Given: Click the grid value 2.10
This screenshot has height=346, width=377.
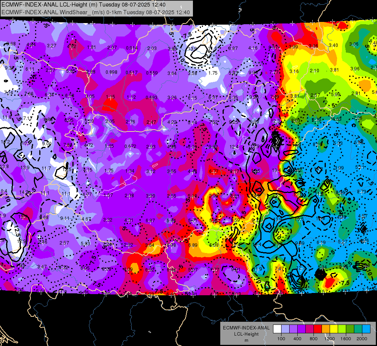Looking at the screenshot, I should pos(315,70).
